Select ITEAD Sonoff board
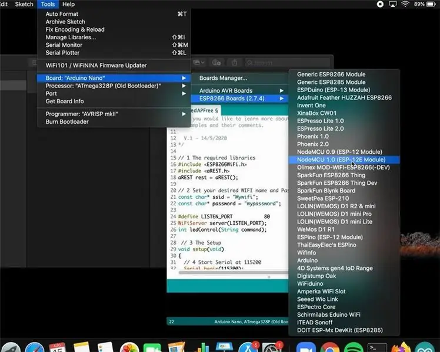440x352 pixels. [344, 322]
